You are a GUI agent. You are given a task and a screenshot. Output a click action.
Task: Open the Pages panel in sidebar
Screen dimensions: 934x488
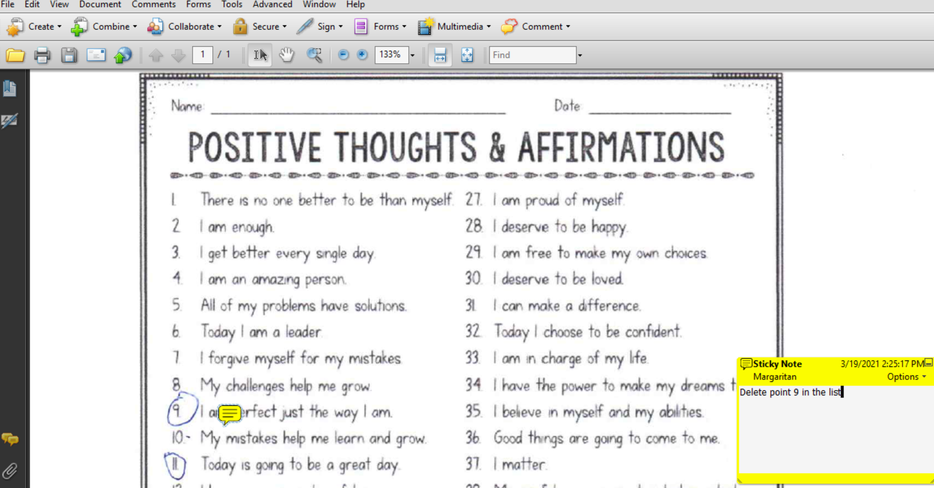[9, 89]
